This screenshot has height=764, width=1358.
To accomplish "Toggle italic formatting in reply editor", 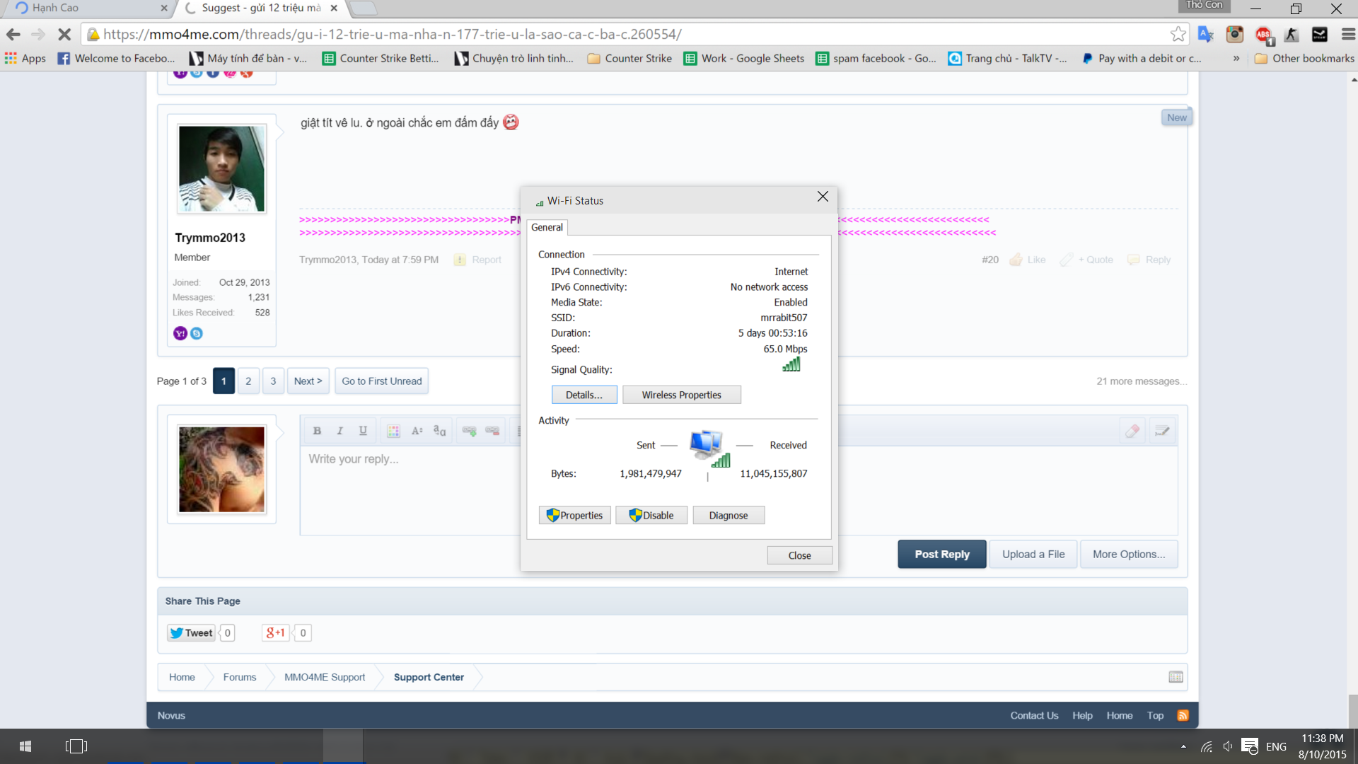I will click(x=340, y=431).
